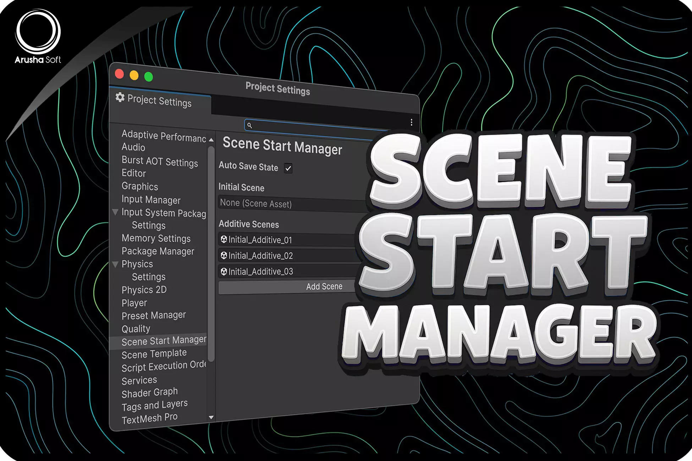Open Adaptive Performance settings
The width and height of the screenshot is (692, 461).
164,136
